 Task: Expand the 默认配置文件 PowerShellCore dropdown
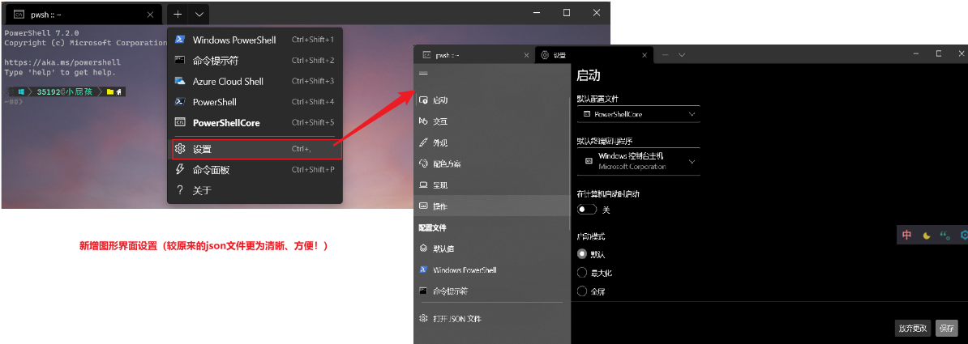tap(638, 115)
